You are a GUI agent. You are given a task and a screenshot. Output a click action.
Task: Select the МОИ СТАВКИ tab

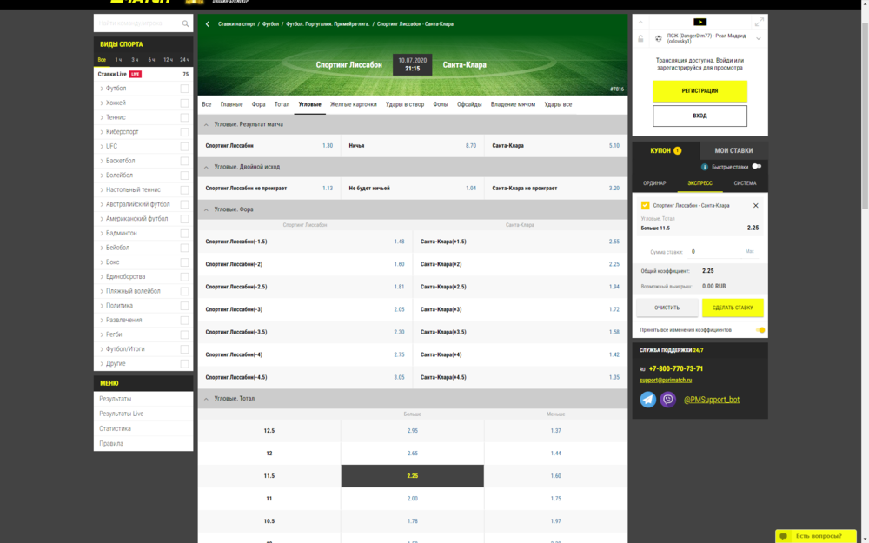(x=733, y=150)
